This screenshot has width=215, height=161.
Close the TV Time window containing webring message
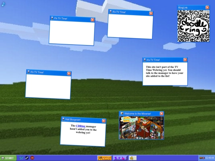pos(185,60)
